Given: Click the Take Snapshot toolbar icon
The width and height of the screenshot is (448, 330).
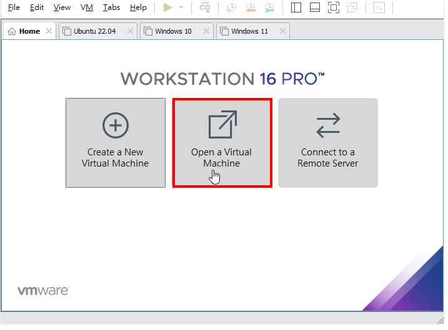Looking at the screenshot, I should pyautogui.click(x=231, y=7).
